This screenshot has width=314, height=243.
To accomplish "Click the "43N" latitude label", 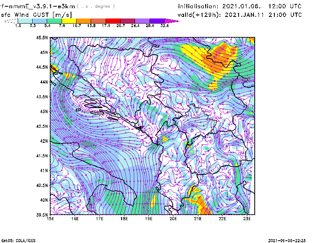I will pyautogui.click(x=44, y=111).
